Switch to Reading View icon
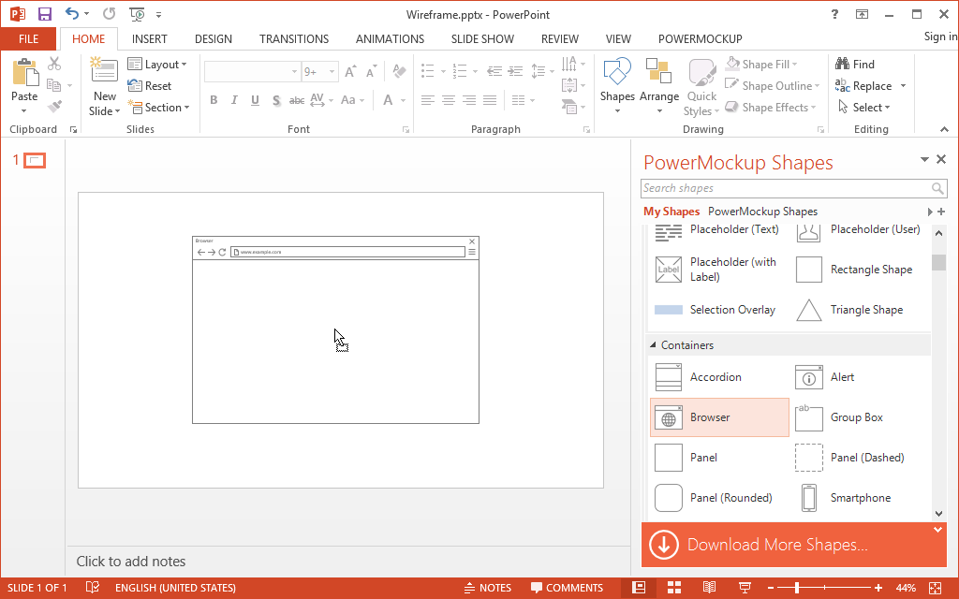This screenshot has height=599, width=959. pyautogui.click(x=709, y=588)
